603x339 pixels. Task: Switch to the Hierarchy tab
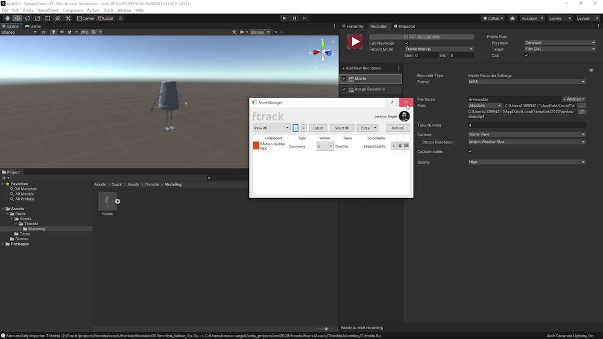pos(353,26)
